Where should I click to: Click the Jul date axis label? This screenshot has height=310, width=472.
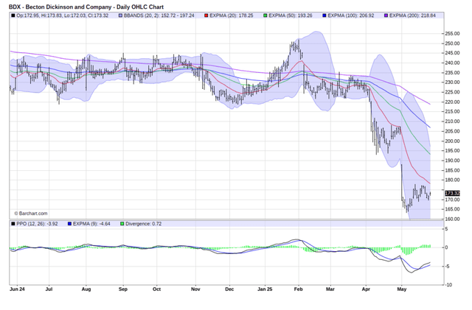click(x=49, y=289)
